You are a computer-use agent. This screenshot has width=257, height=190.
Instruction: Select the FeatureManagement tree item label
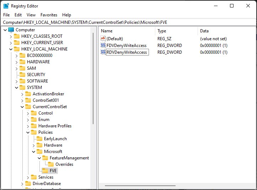click(x=69, y=158)
